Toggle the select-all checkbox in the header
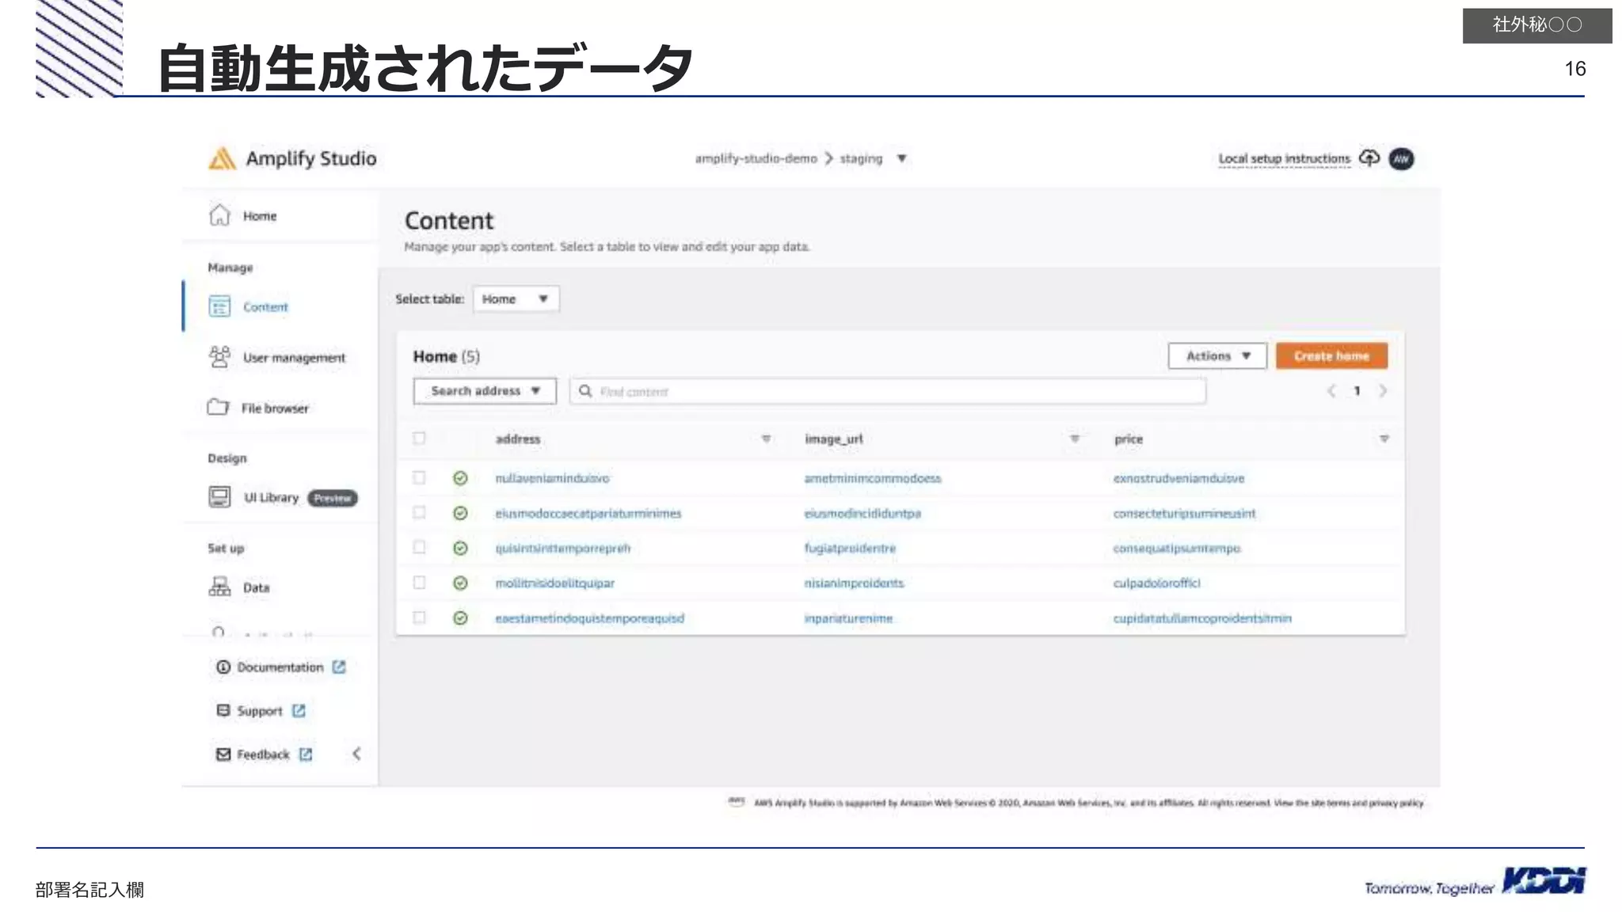 pyautogui.click(x=419, y=439)
